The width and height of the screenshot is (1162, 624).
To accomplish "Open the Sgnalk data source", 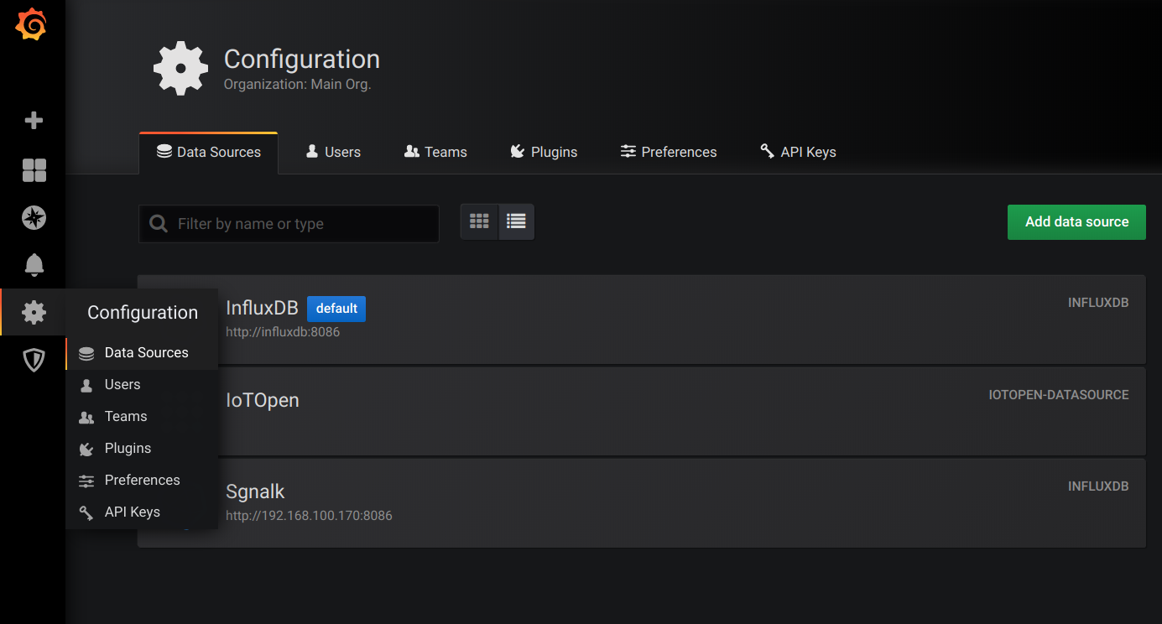I will [x=642, y=502].
